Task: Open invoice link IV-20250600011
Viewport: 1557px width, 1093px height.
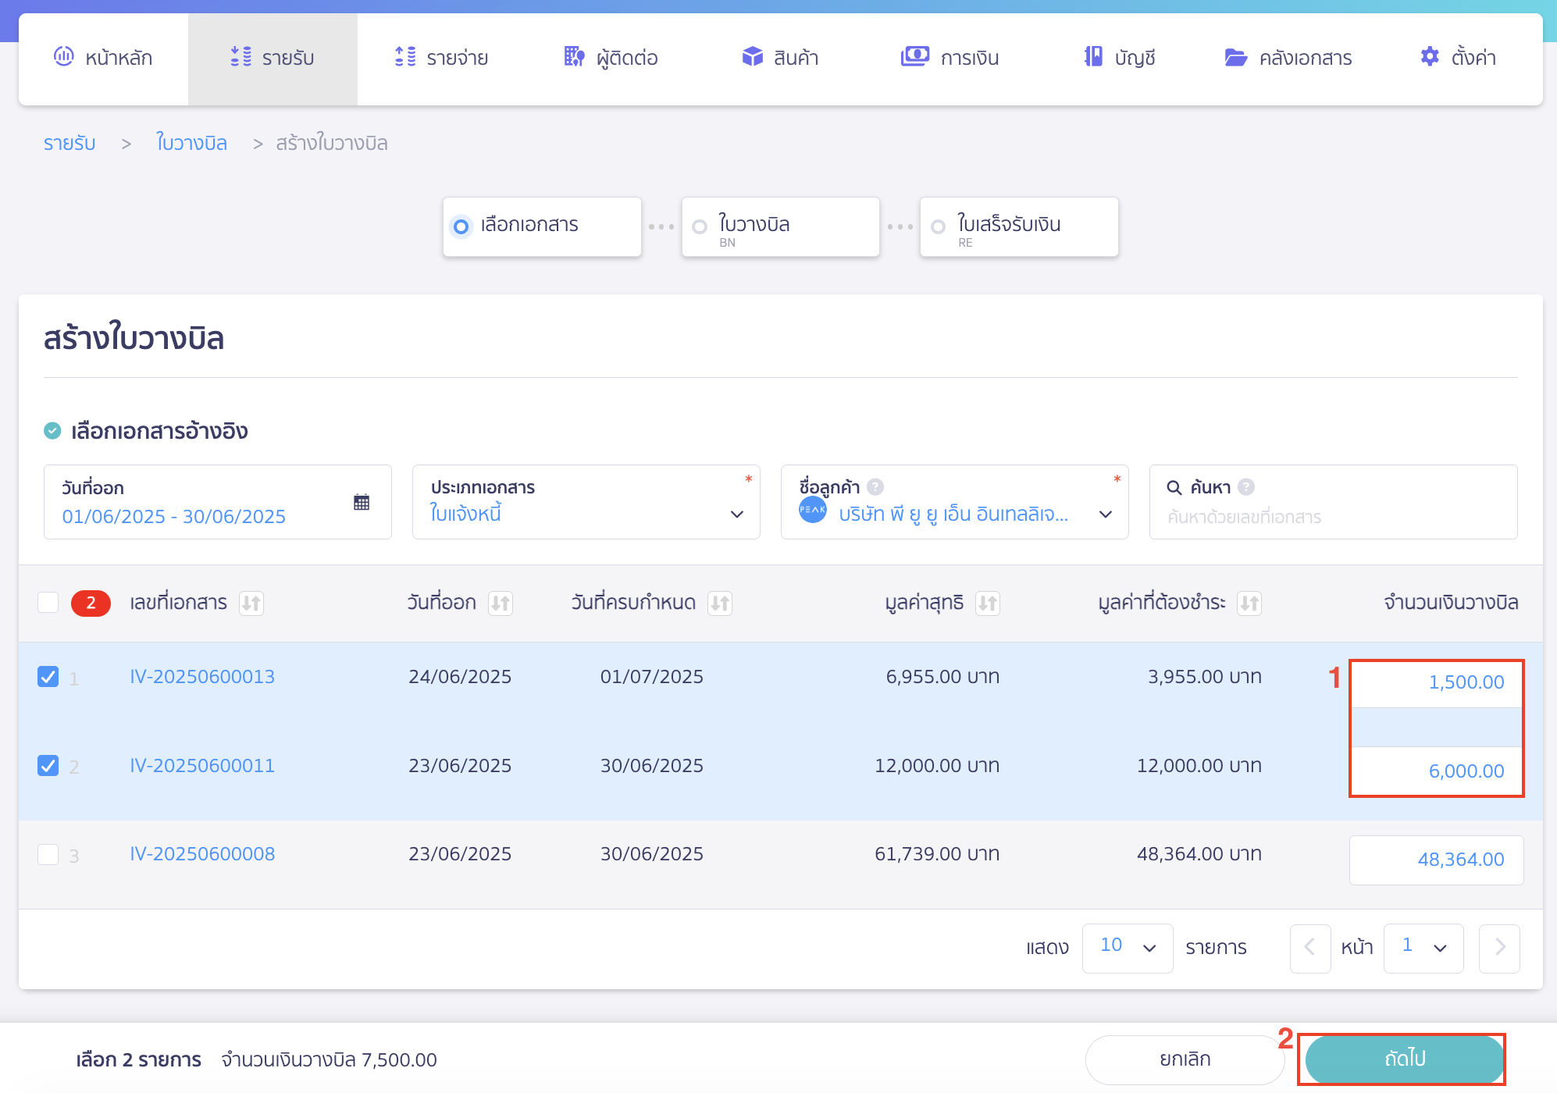Action: (202, 766)
